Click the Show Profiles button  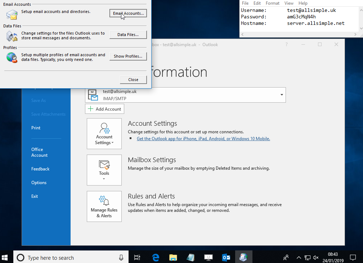point(128,56)
